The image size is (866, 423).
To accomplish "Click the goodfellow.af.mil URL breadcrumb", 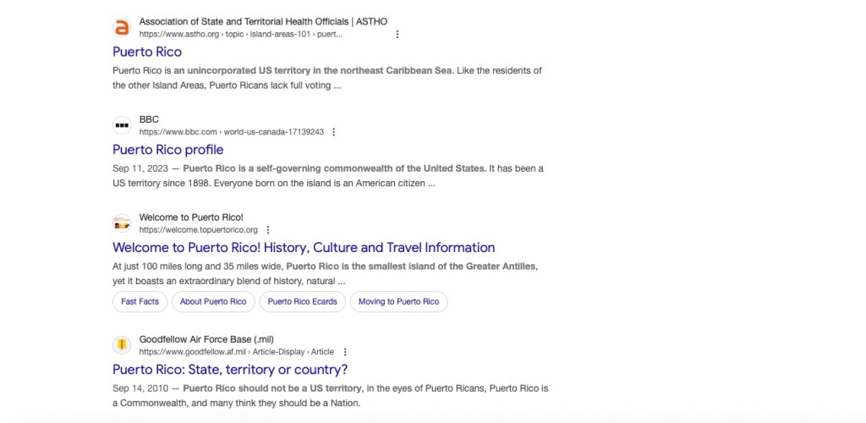I will [237, 352].
